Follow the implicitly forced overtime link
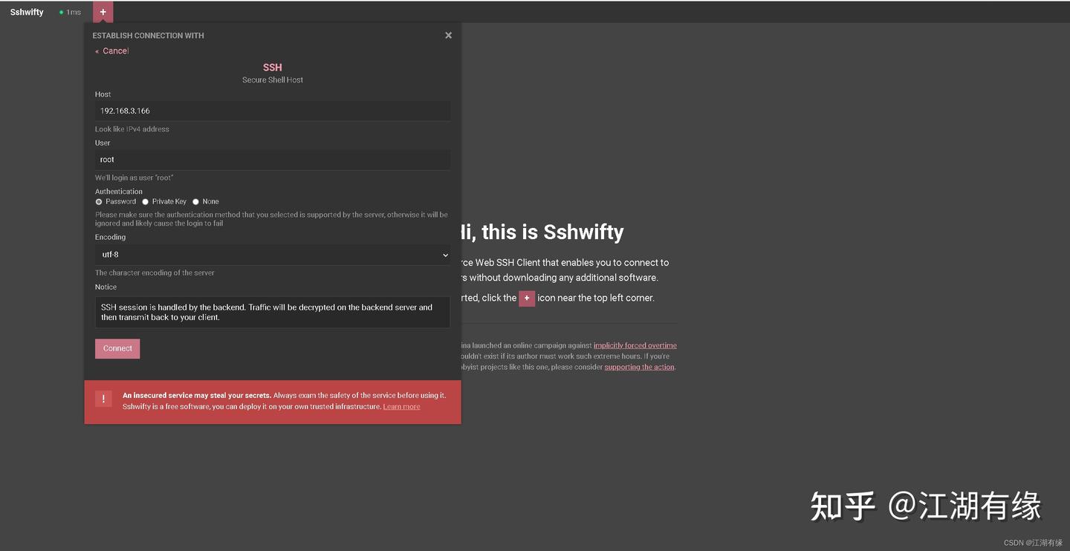This screenshot has height=551, width=1070. 635,345
